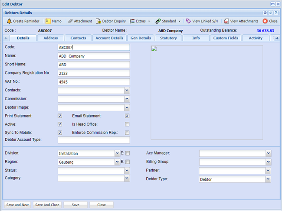Open the Debtor Type dropdown

pos(268,179)
